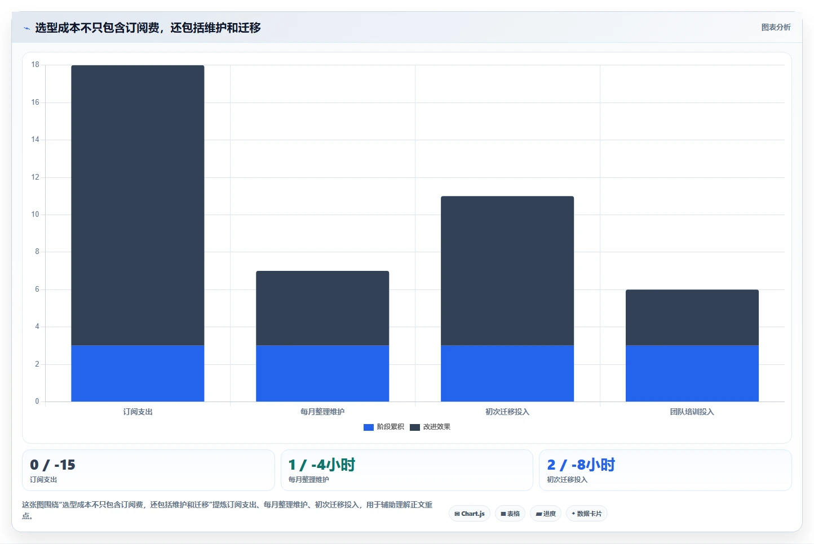Click the dark bar segment for 团队培训投入
The image size is (814, 544).
tap(692, 317)
